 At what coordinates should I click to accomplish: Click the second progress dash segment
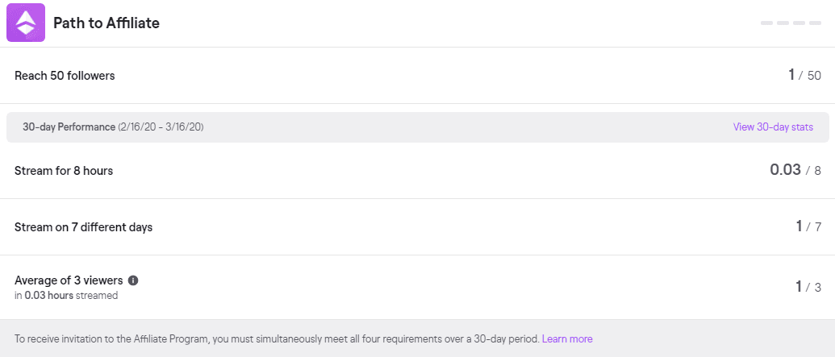pos(783,23)
